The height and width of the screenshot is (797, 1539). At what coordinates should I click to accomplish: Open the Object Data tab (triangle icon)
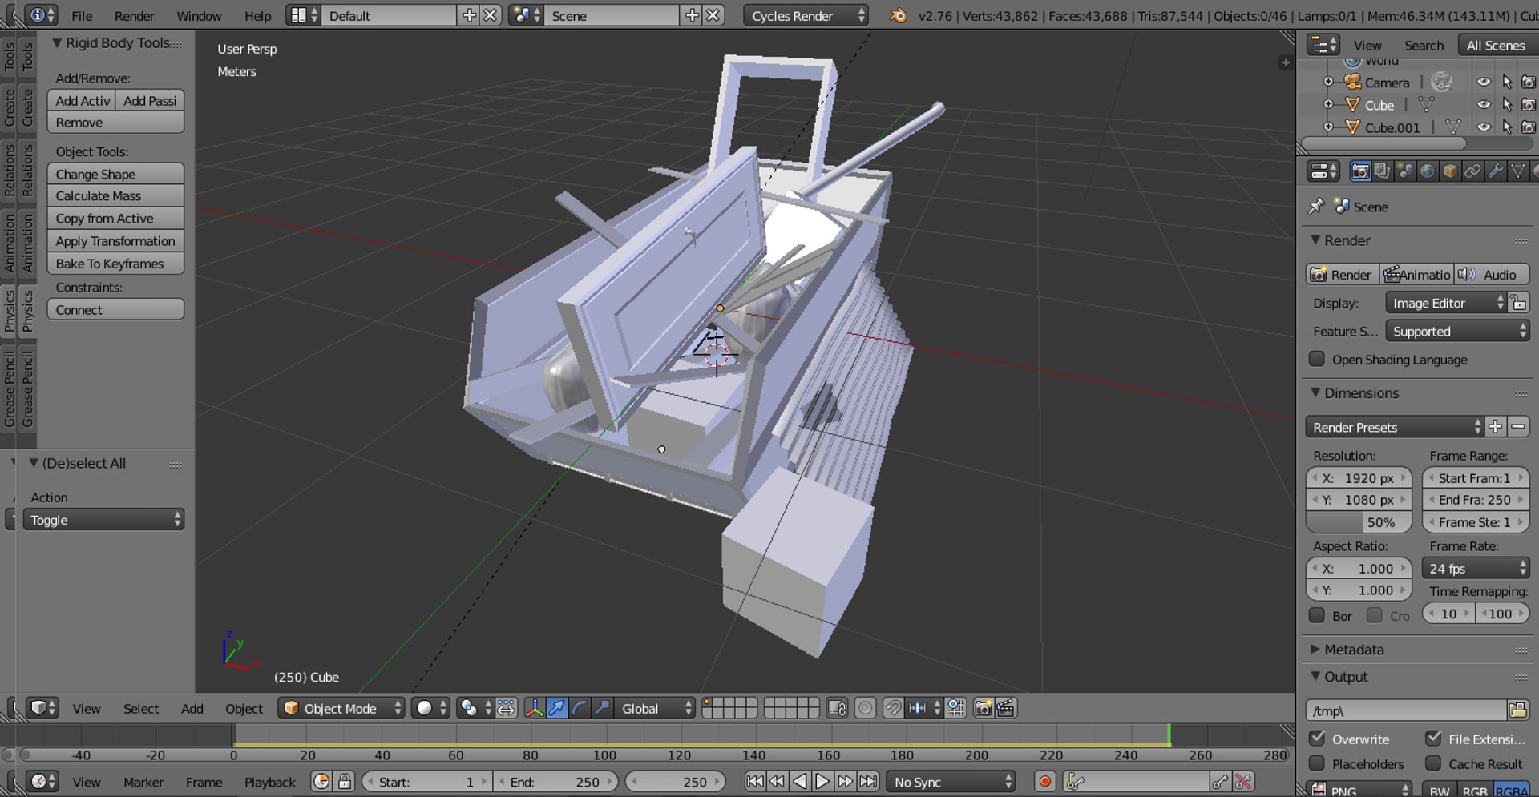click(x=1517, y=171)
